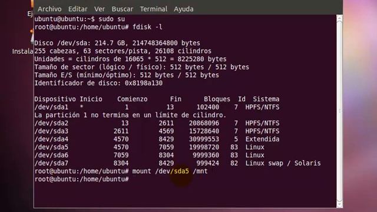Click the /dev/sda7 device name
377x212 pixels.
coord(51,163)
